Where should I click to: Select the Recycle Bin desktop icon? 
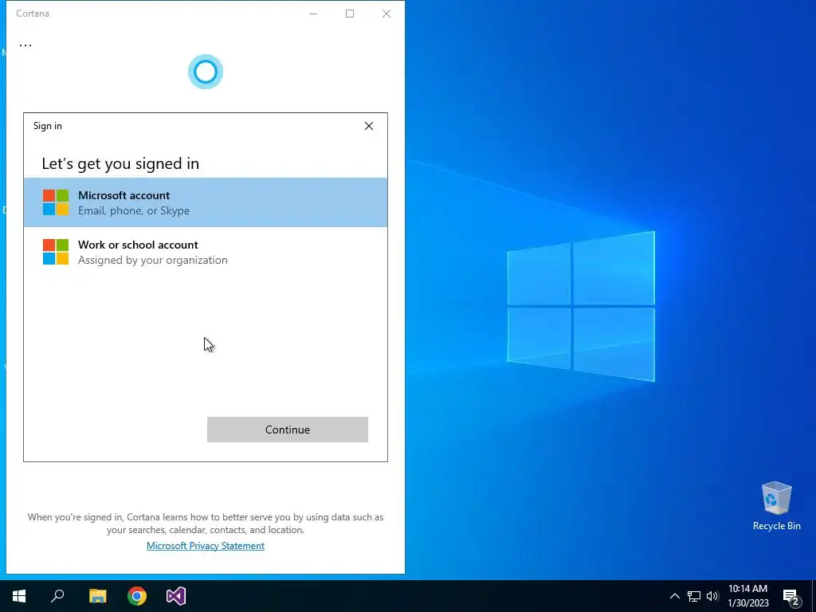(776, 506)
